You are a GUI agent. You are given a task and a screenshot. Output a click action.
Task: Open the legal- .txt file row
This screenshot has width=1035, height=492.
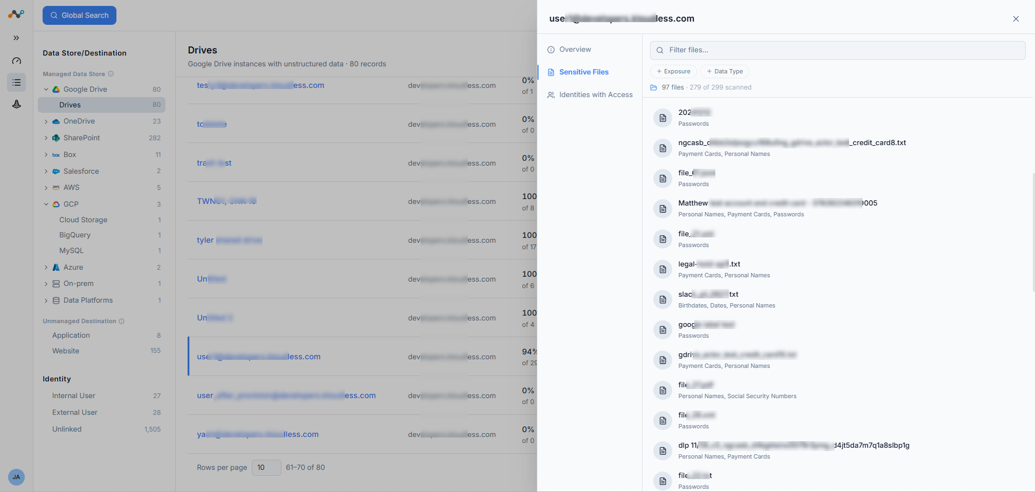(838, 269)
